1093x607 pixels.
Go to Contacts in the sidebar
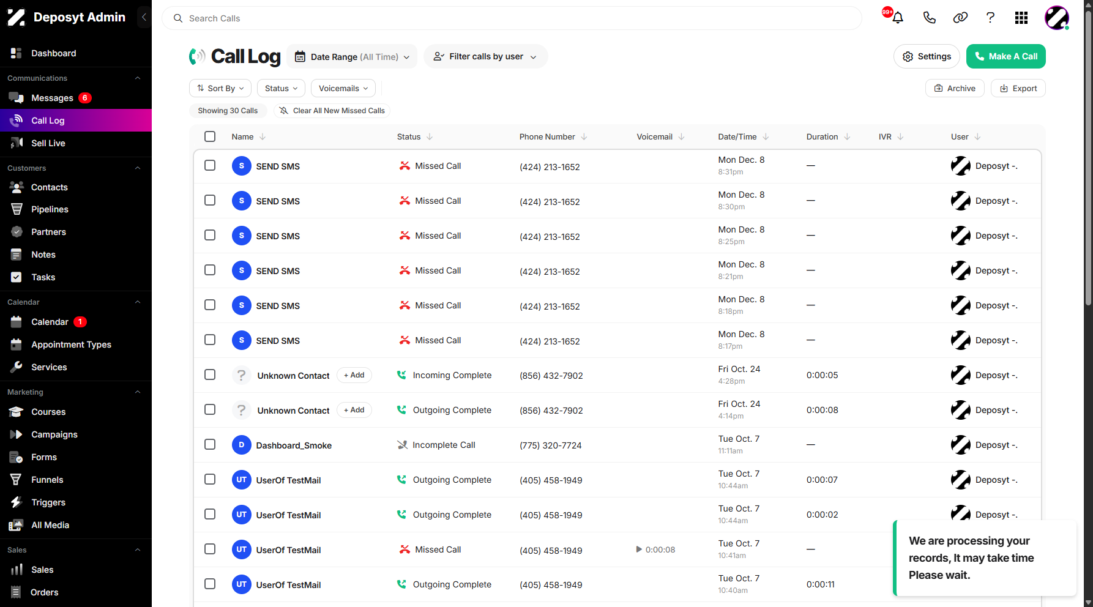(50, 187)
